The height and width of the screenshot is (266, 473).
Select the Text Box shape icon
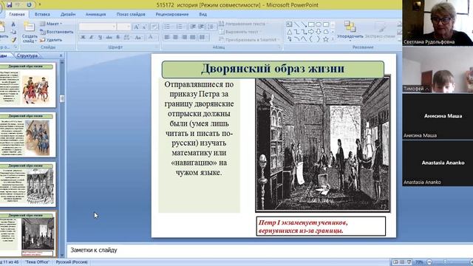point(289,24)
